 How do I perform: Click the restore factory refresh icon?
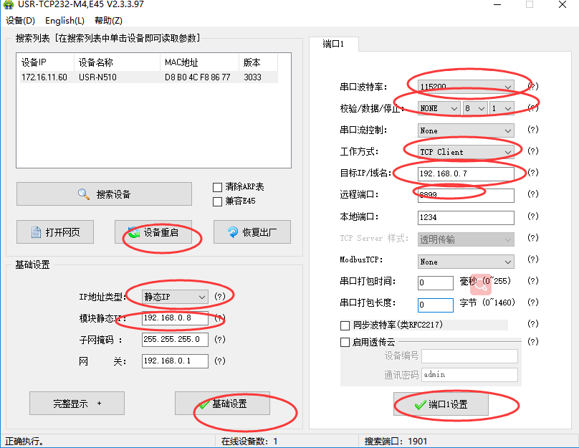232,232
